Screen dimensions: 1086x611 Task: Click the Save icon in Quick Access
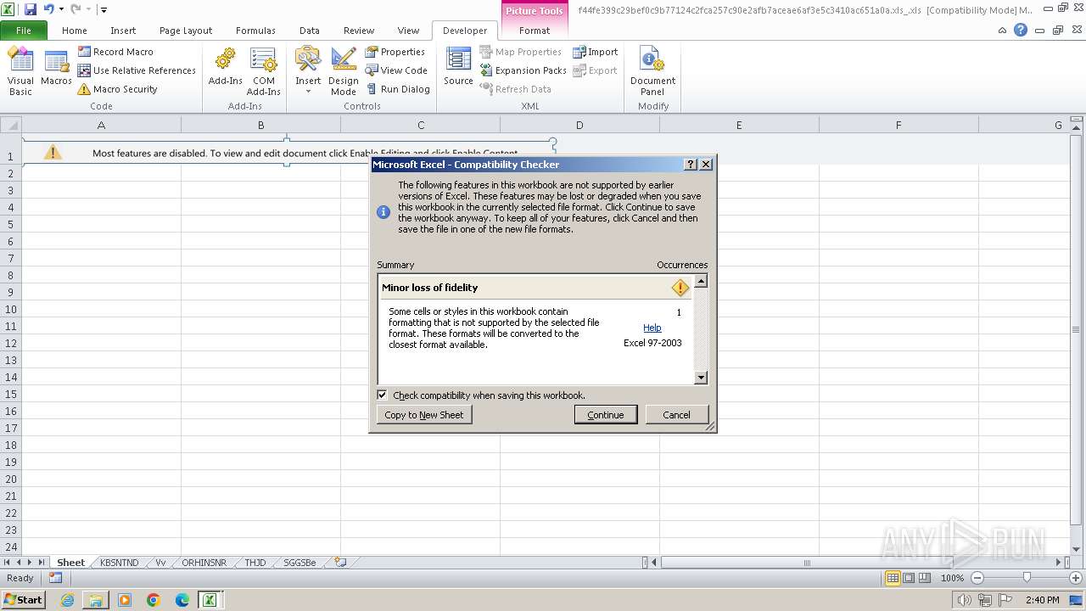point(31,9)
